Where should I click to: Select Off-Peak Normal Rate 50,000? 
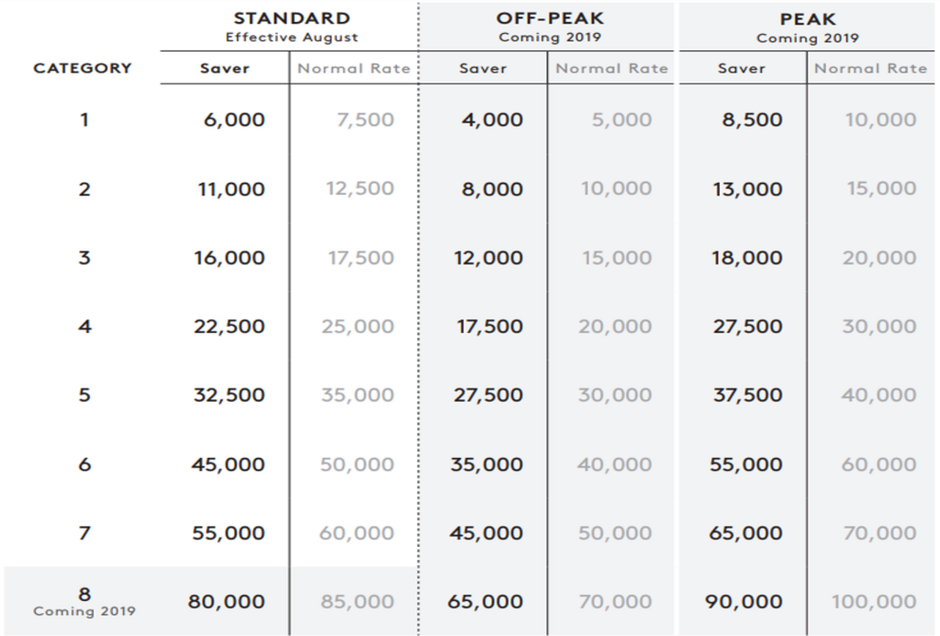[614, 533]
